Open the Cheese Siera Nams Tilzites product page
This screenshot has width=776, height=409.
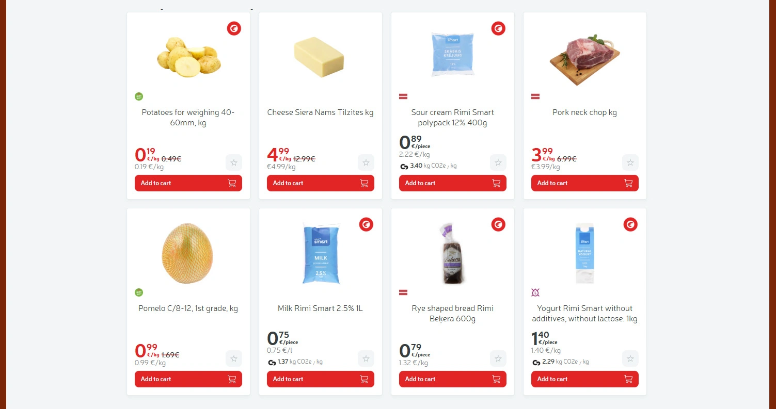(320, 112)
